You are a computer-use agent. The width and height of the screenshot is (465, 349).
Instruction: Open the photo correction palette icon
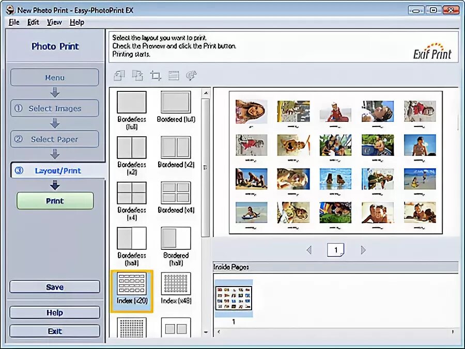pyautogui.click(x=191, y=75)
